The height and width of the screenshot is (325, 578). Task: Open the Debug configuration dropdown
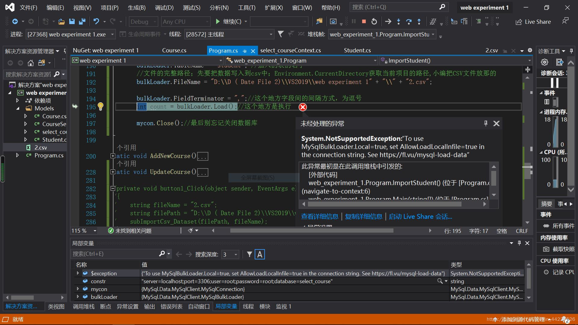click(x=144, y=22)
